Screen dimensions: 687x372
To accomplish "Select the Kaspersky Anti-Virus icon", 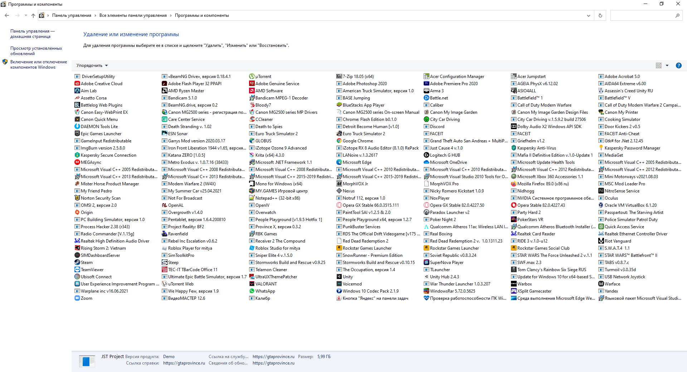I will [514, 148].
